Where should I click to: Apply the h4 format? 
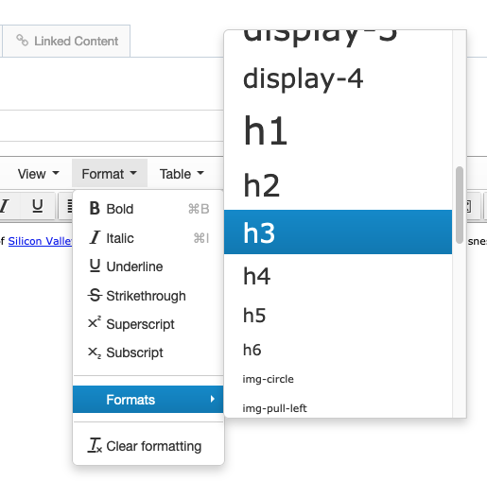(338, 276)
